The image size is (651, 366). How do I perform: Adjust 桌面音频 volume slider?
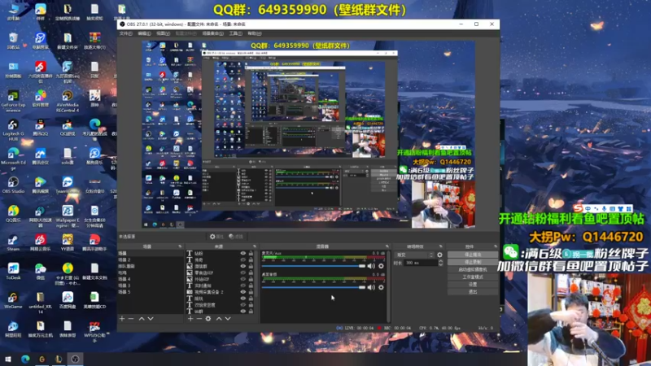click(x=313, y=287)
